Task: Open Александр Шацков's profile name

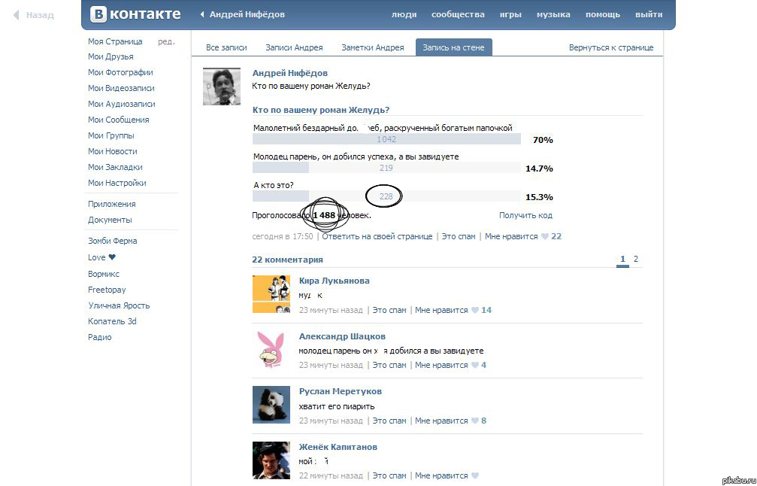Action: [342, 336]
